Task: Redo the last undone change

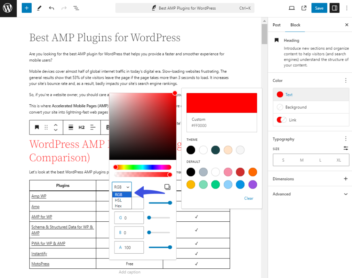Action: [64, 8]
